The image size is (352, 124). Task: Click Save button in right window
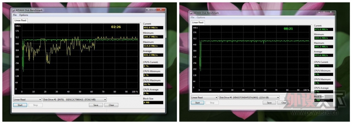tap(269, 103)
